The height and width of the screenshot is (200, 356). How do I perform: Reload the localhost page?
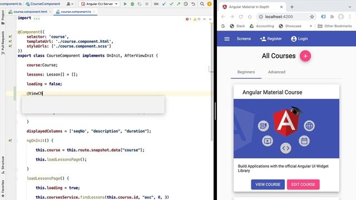coord(241,17)
